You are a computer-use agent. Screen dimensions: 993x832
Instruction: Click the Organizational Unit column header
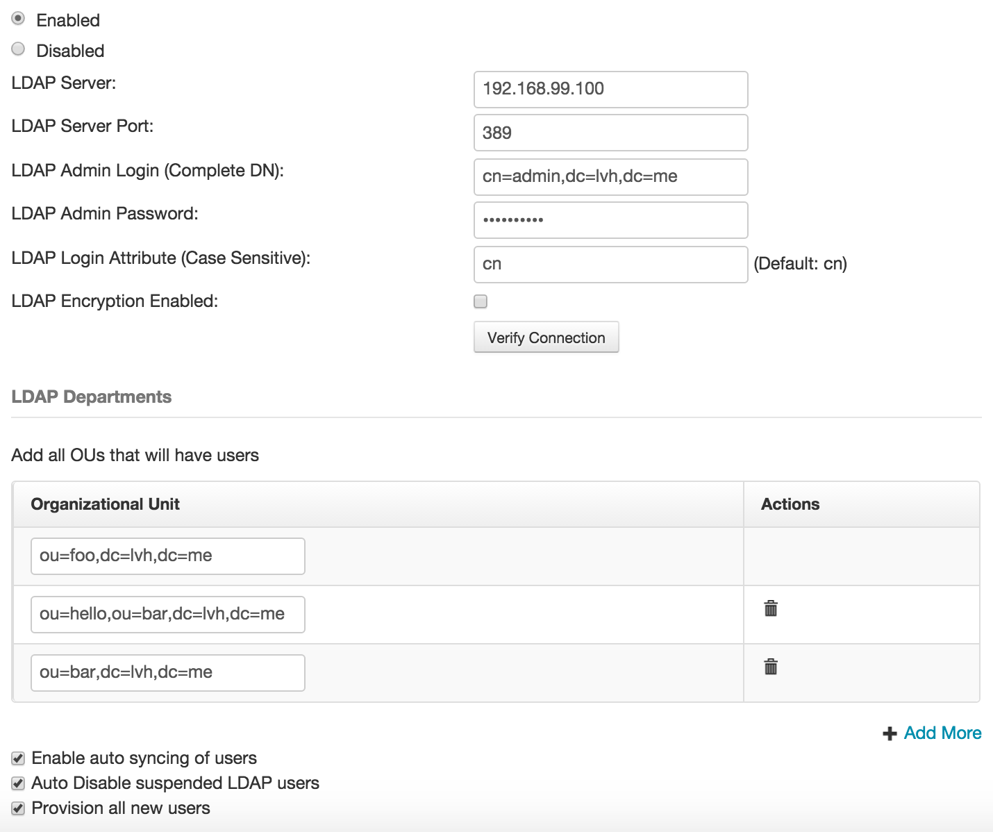pyautogui.click(x=105, y=504)
